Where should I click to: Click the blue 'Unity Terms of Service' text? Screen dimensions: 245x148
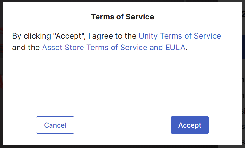(x=180, y=36)
